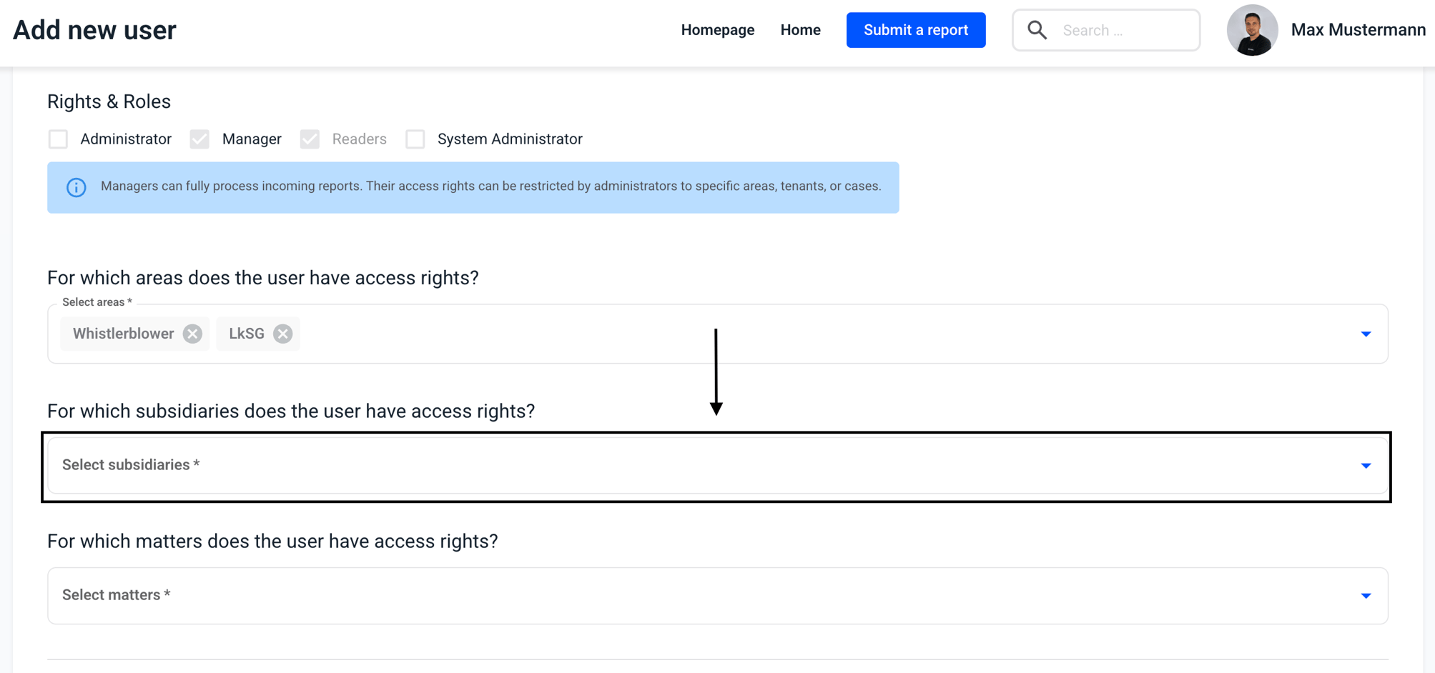The image size is (1435, 673).
Task: Go to Homepage in navigation
Action: (717, 30)
